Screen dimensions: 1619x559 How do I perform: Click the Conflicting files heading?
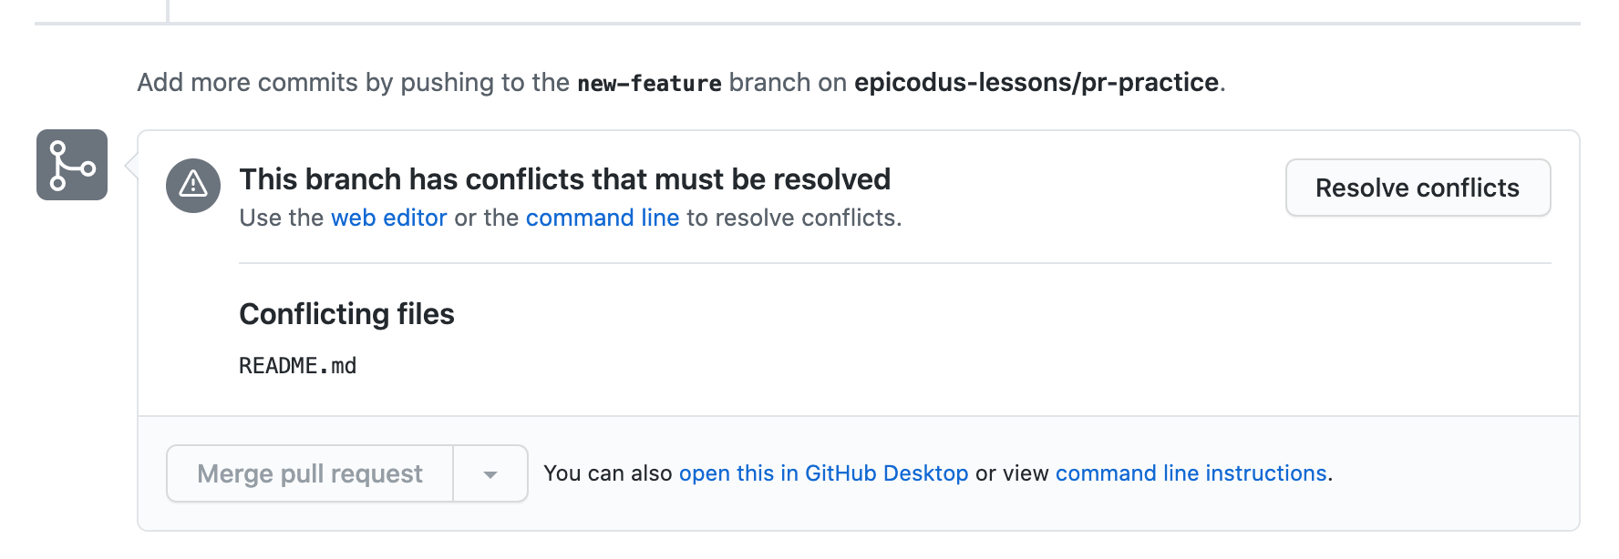tap(346, 314)
